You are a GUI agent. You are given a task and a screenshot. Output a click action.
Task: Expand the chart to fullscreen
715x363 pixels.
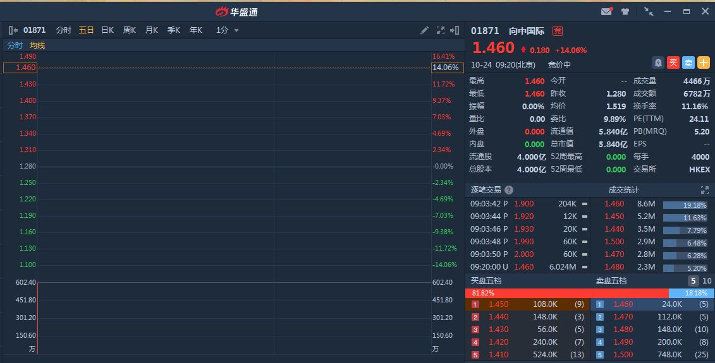(441, 30)
